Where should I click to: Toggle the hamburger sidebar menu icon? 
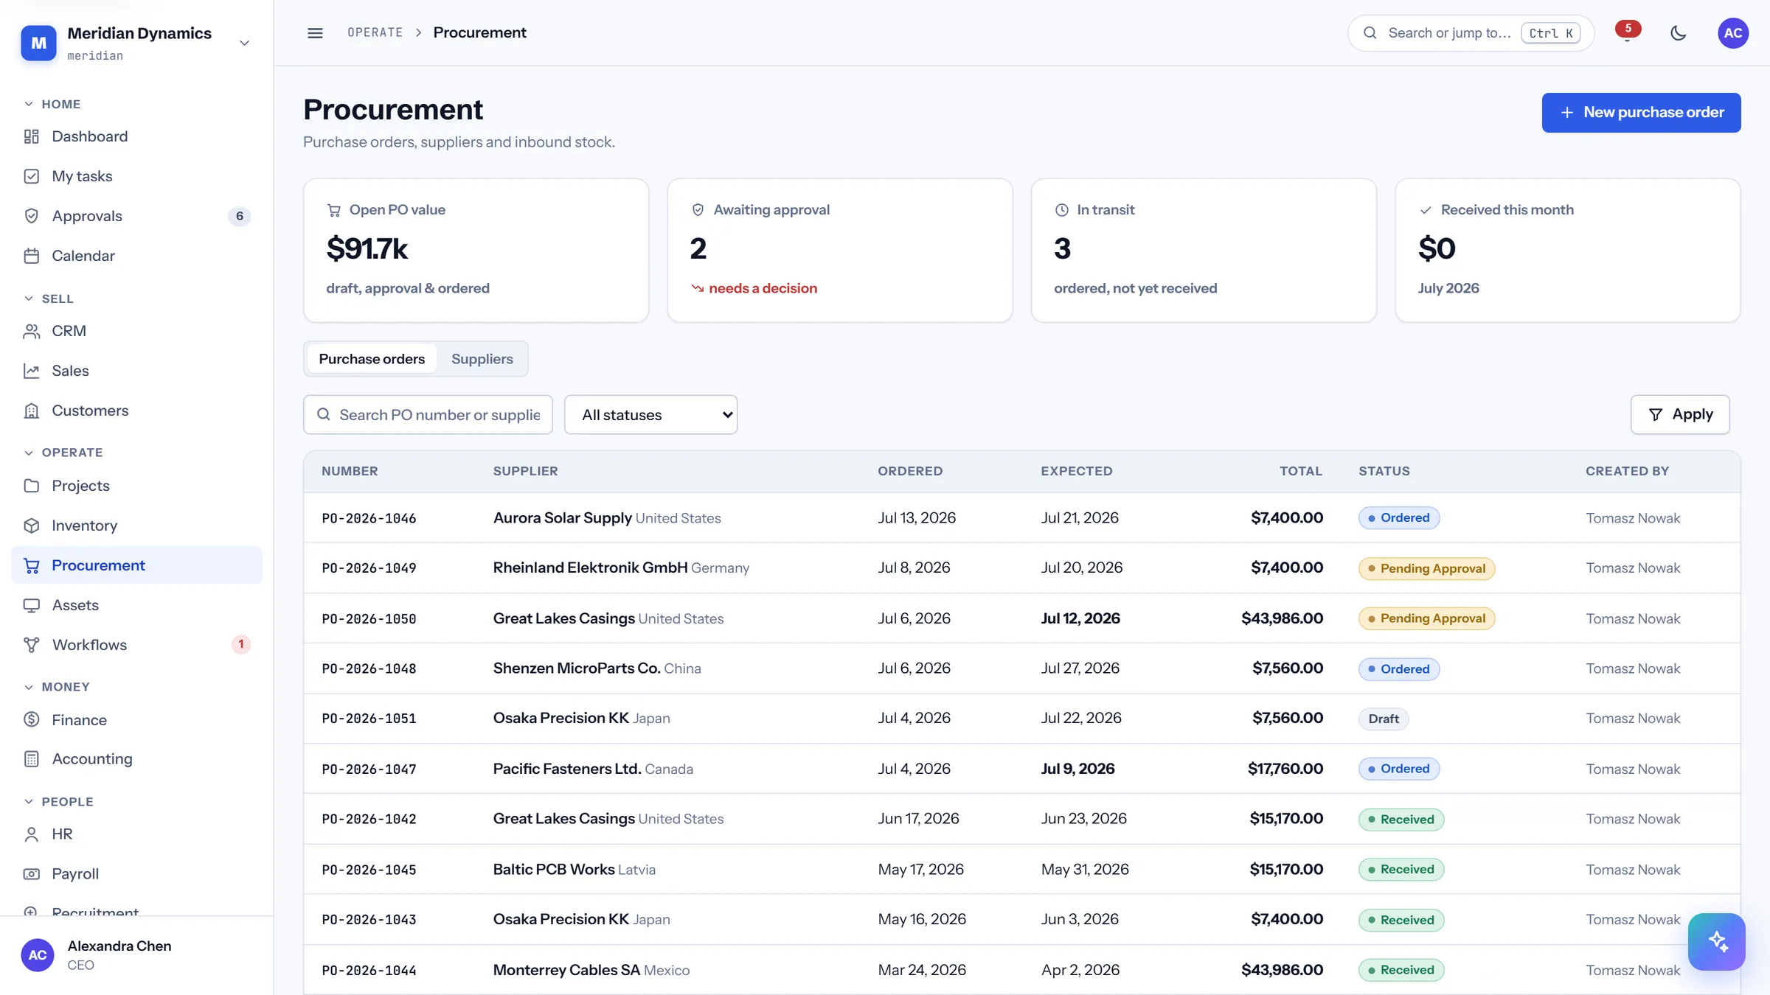tap(315, 33)
